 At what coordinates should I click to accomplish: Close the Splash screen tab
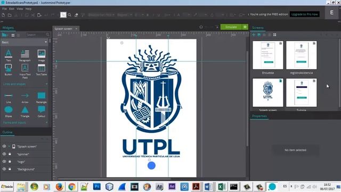(x=76, y=29)
